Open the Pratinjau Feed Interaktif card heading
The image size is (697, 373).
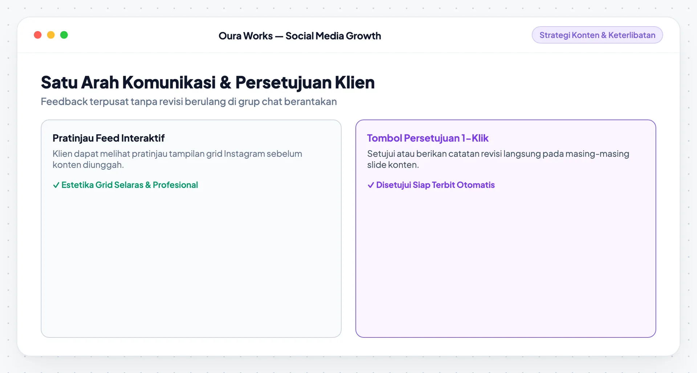109,138
